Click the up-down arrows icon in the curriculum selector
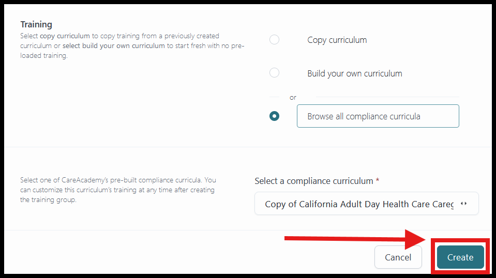Image resolution: width=496 pixels, height=278 pixels. 464,204
